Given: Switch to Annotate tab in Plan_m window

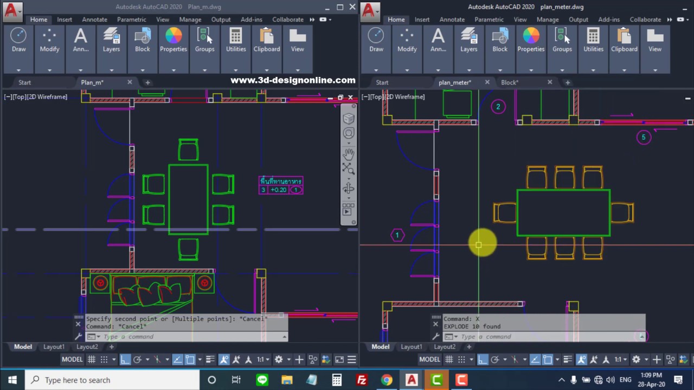Looking at the screenshot, I should pyautogui.click(x=94, y=19).
